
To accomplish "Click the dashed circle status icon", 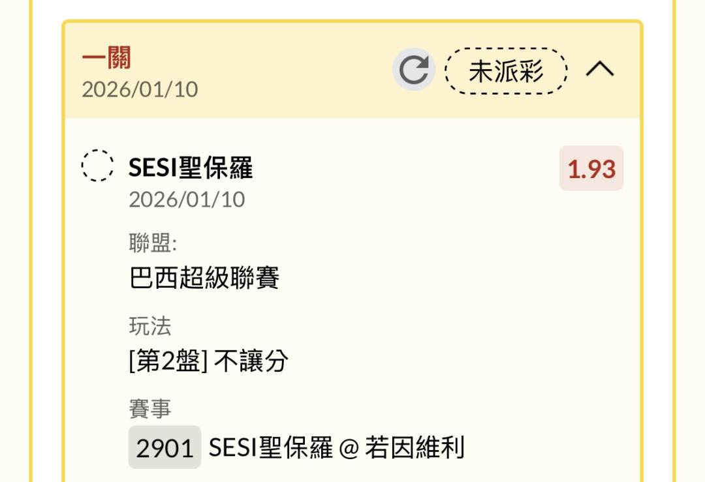I will pyautogui.click(x=98, y=165).
